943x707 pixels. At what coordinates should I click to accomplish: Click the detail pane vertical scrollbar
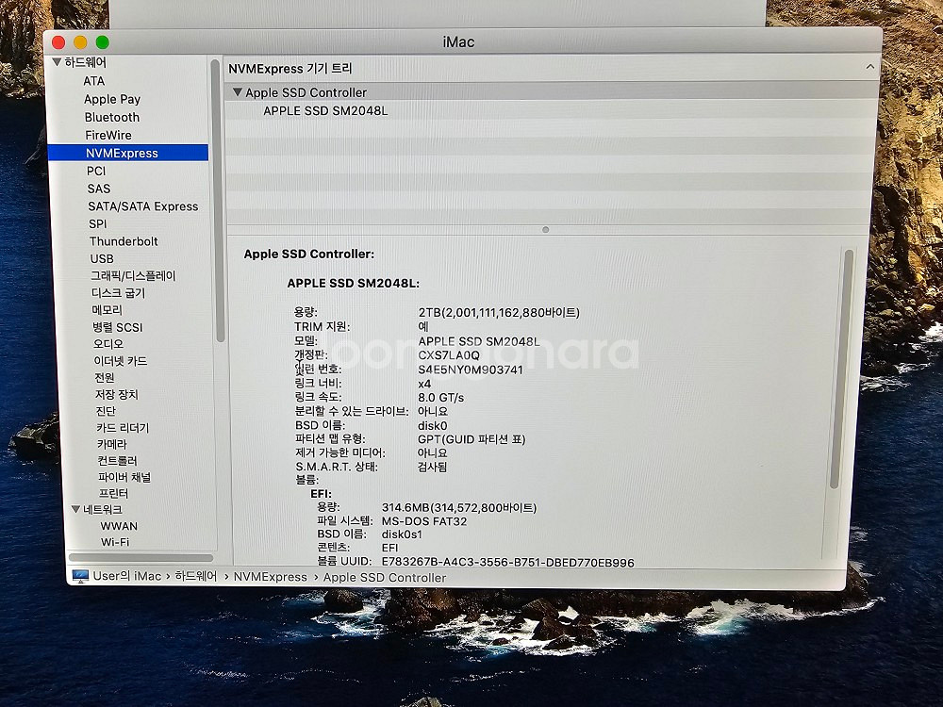pos(839,369)
